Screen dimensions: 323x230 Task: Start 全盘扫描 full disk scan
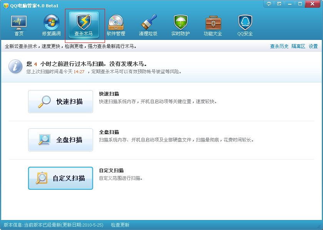coord(60,140)
